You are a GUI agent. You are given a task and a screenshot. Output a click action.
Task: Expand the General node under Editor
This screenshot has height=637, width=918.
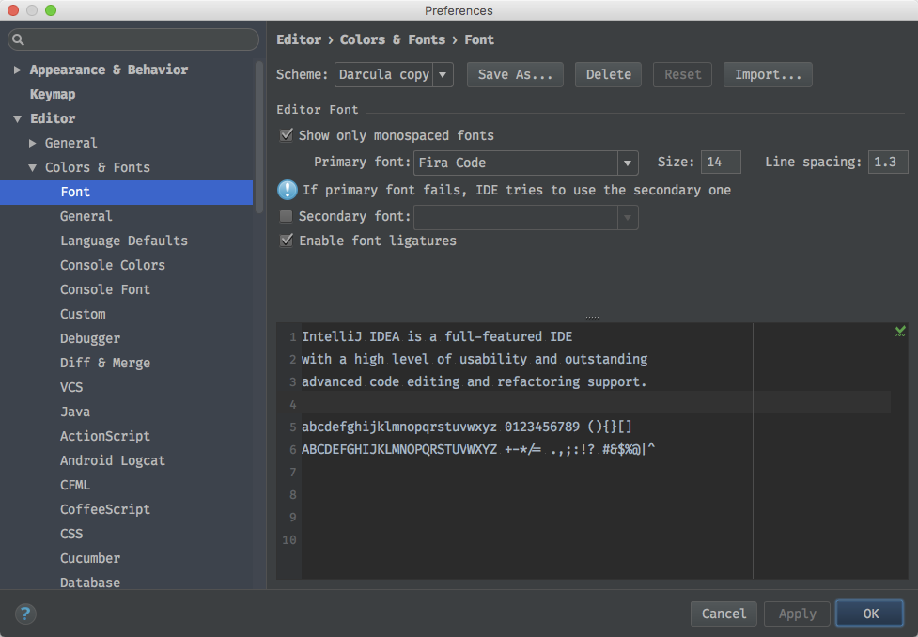click(x=33, y=143)
